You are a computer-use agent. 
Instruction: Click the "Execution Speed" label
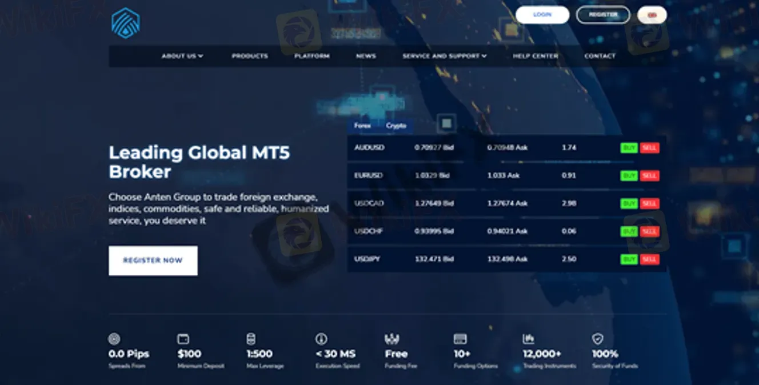click(x=338, y=366)
